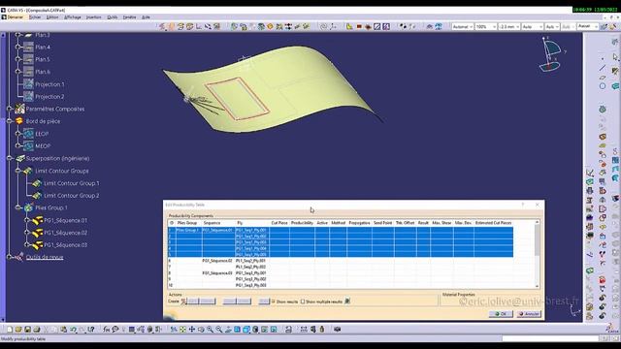Select Projection.2 in the tree
The height and width of the screenshot is (349, 621).
[x=49, y=97]
